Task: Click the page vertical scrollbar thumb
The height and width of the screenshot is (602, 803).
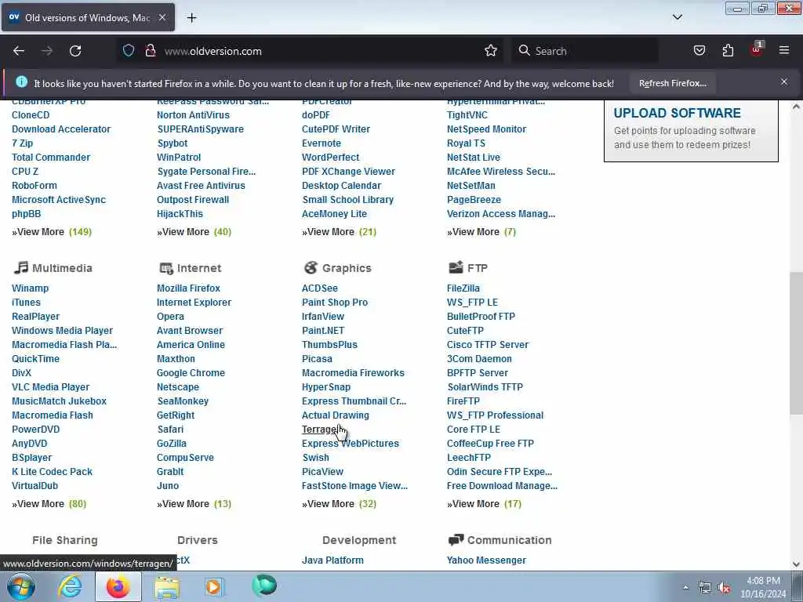Action: point(796,343)
